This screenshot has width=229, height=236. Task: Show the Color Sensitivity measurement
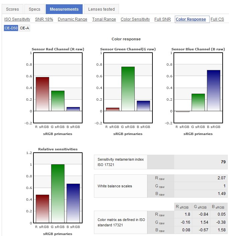[135, 19]
